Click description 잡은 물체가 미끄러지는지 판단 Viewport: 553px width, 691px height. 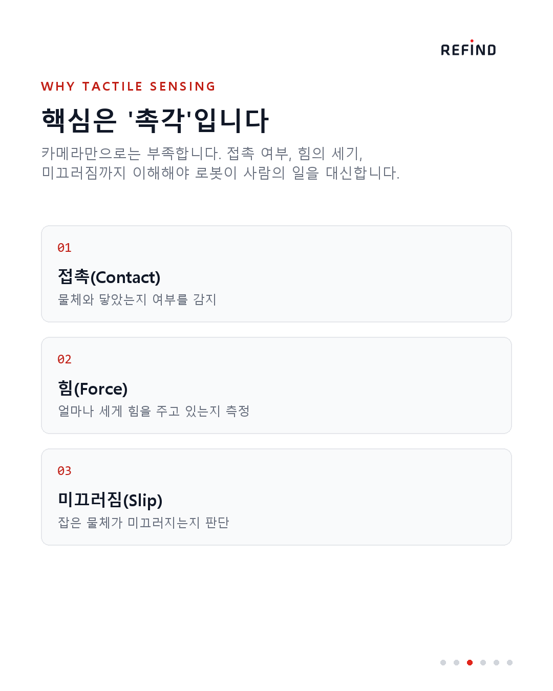pyautogui.click(x=143, y=523)
